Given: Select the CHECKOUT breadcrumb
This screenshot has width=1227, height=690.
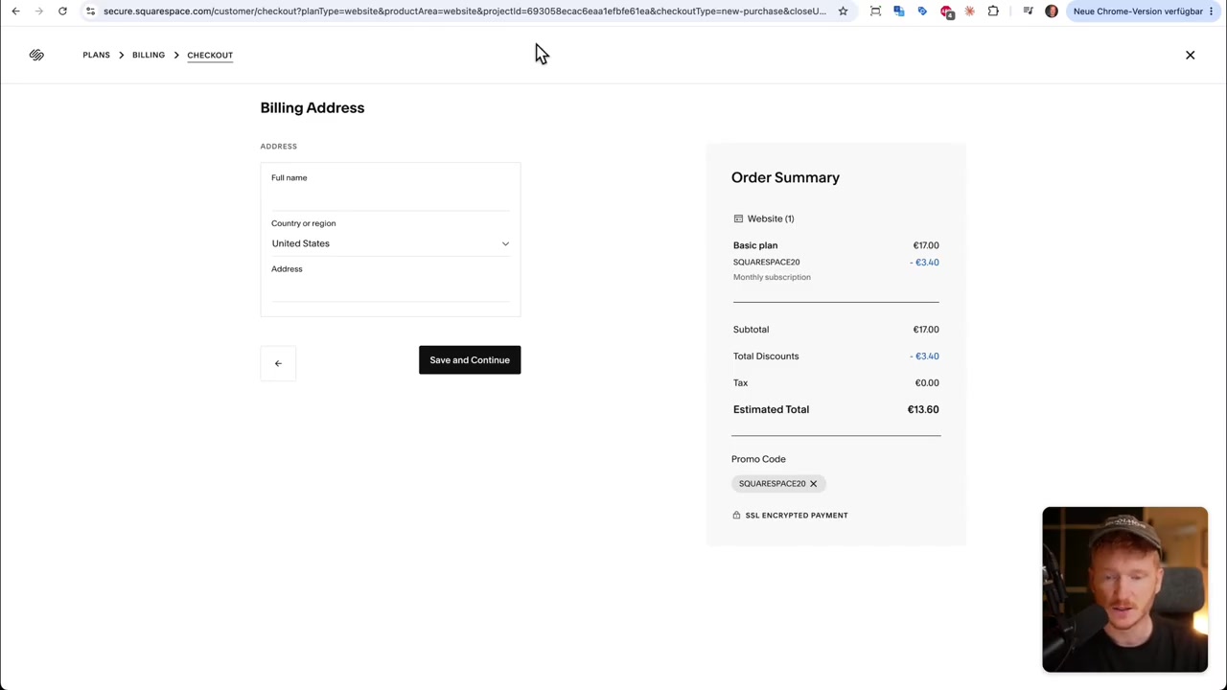Looking at the screenshot, I should pos(210,55).
